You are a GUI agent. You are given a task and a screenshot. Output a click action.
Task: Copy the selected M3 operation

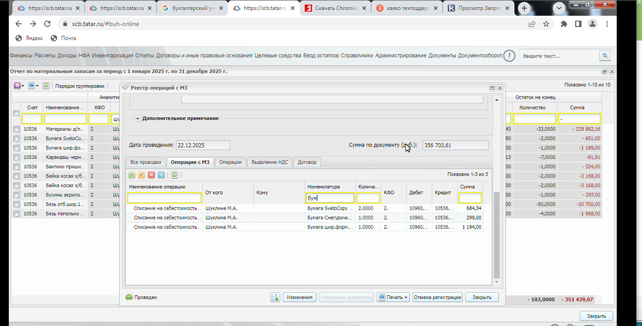(161, 175)
